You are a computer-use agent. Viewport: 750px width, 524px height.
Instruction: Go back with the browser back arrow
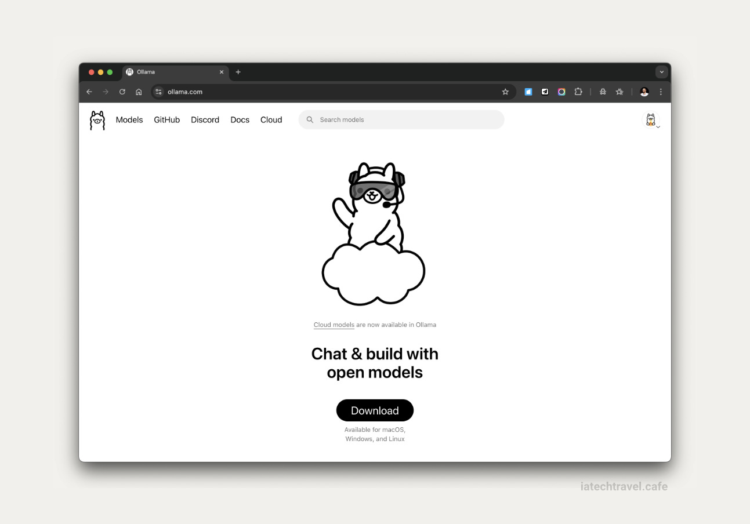[89, 92]
